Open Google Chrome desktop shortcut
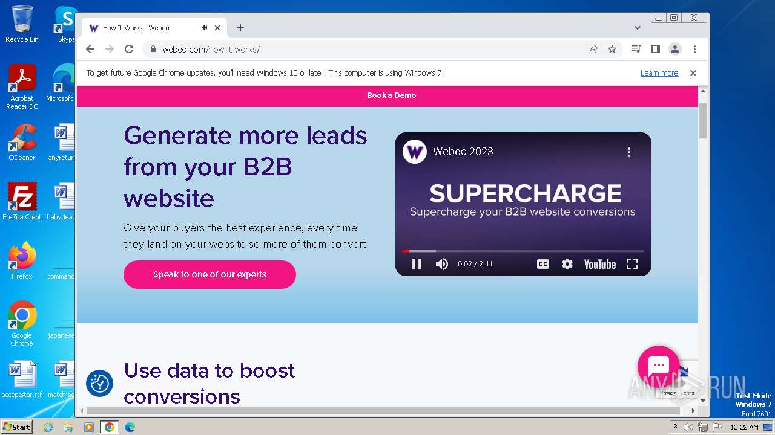Viewport: 775px width, 435px height. tap(22, 324)
